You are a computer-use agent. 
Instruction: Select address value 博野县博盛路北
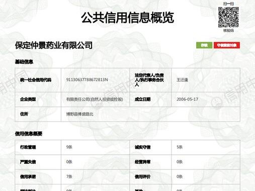(79, 114)
